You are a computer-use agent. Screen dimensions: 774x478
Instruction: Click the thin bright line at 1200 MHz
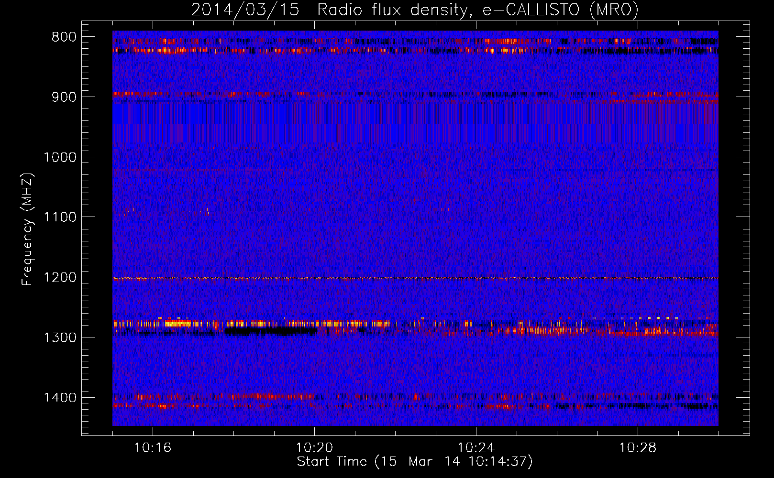pos(415,278)
